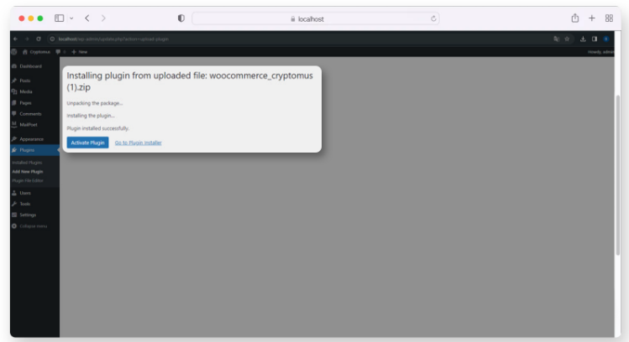Open MailPoet from the sidebar

click(28, 124)
